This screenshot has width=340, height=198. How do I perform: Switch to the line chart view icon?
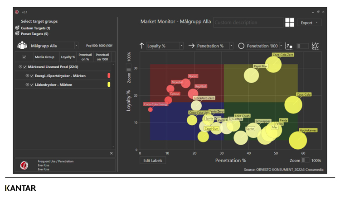(x=315, y=46)
